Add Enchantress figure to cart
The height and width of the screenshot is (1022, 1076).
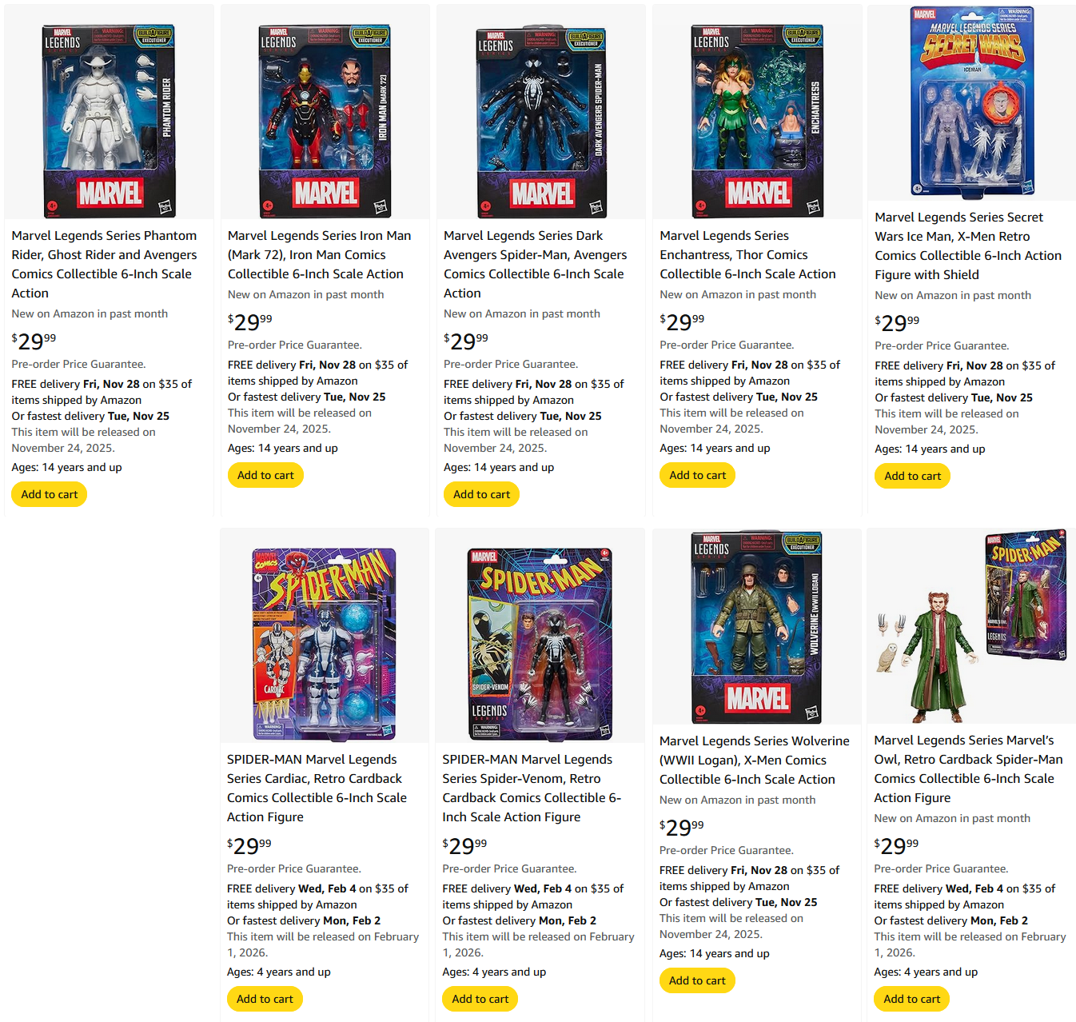[x=697, y=475]
